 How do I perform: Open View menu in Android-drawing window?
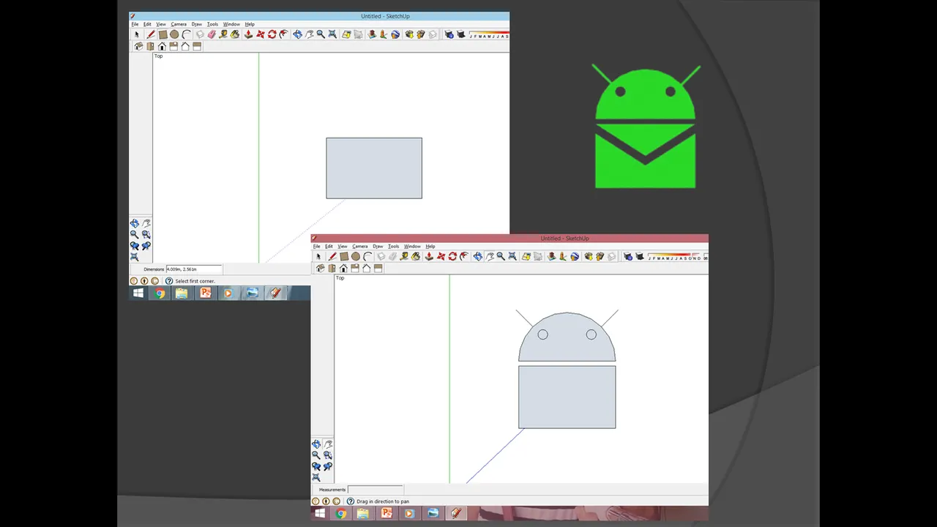coord(343,247)
